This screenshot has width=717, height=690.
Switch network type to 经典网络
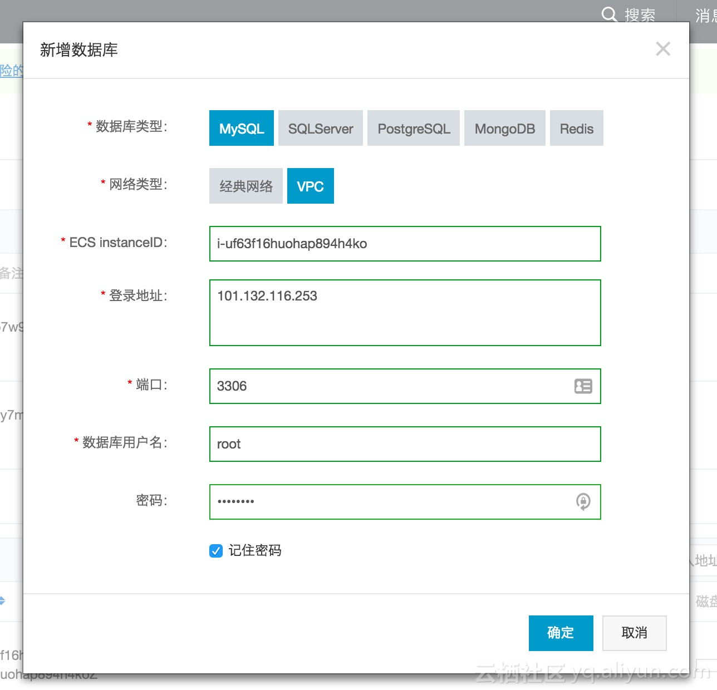pyautogui.click(x=246, y=186)
